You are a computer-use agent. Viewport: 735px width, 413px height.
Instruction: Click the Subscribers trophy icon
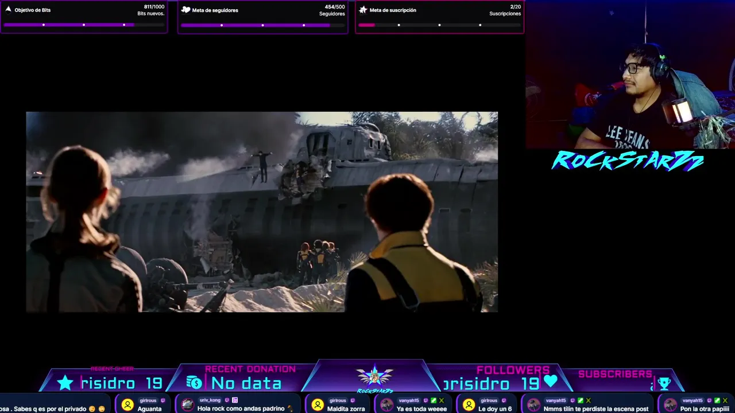click(x=664, y=384)
